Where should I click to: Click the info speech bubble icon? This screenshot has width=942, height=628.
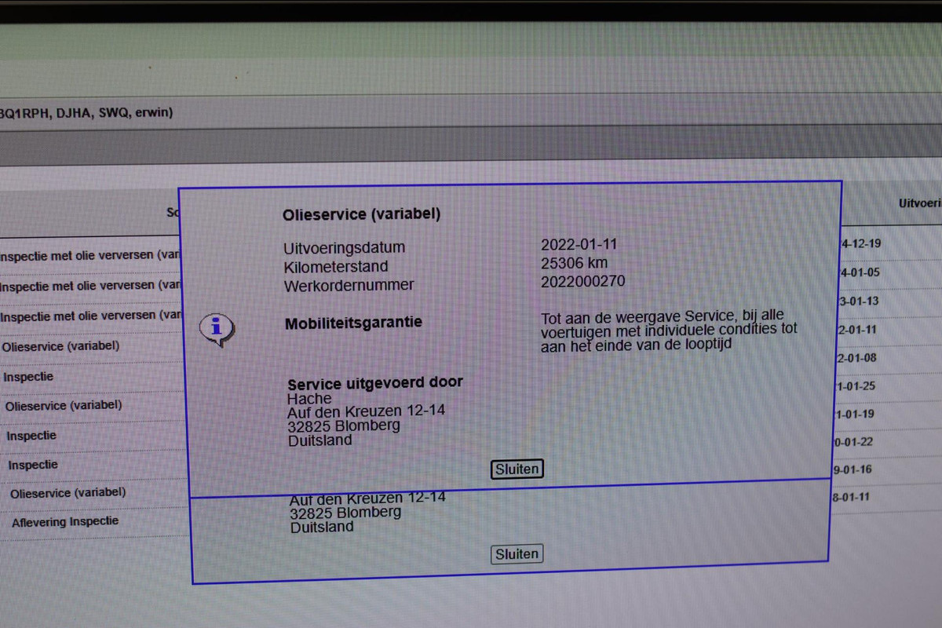point(217,329)
